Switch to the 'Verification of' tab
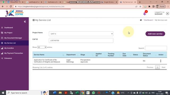 pos(53,2)
